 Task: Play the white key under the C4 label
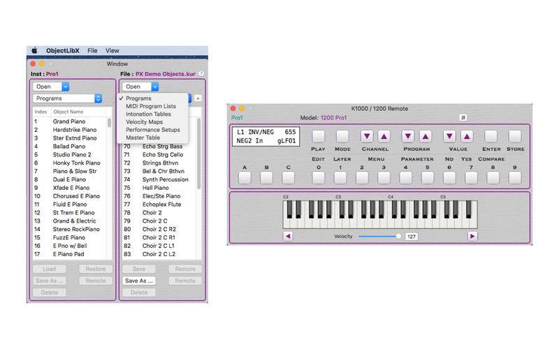391,223
